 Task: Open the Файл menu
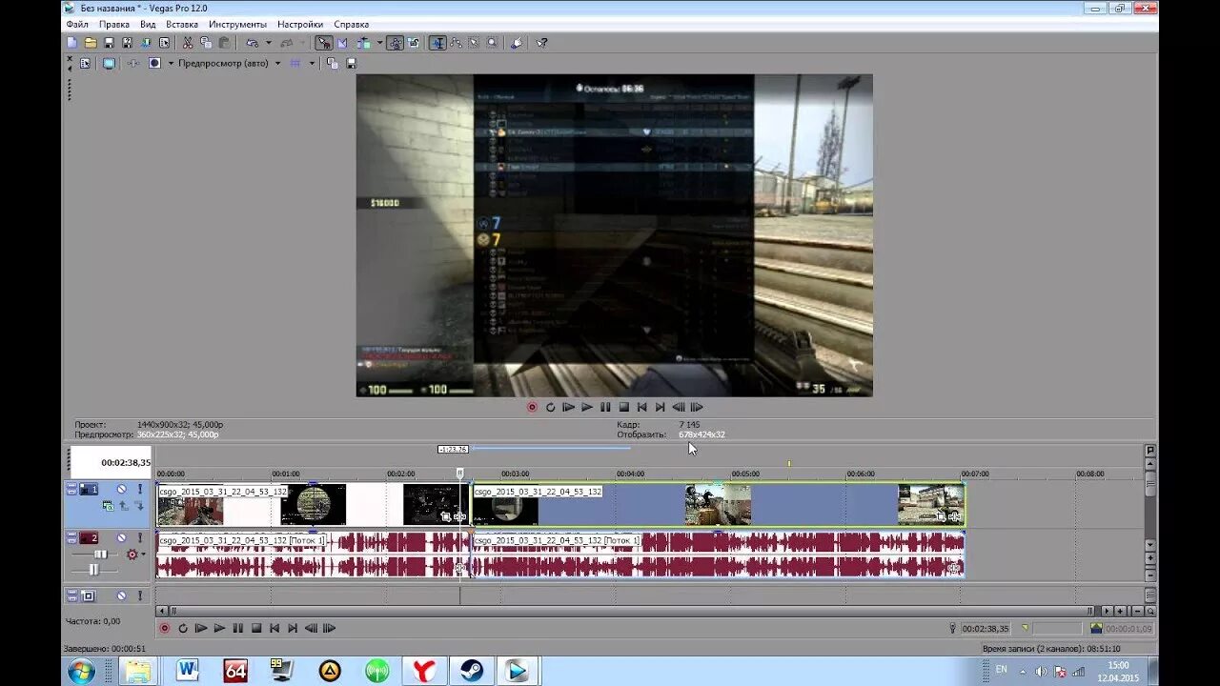(77, 24)
